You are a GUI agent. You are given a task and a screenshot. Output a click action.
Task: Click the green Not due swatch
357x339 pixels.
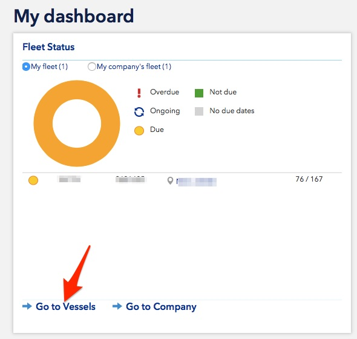point(199,93)
